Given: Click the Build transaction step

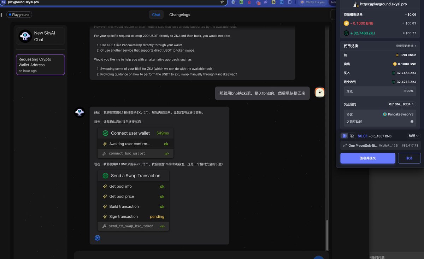Looking at the screenshot, I should (134, 206).
